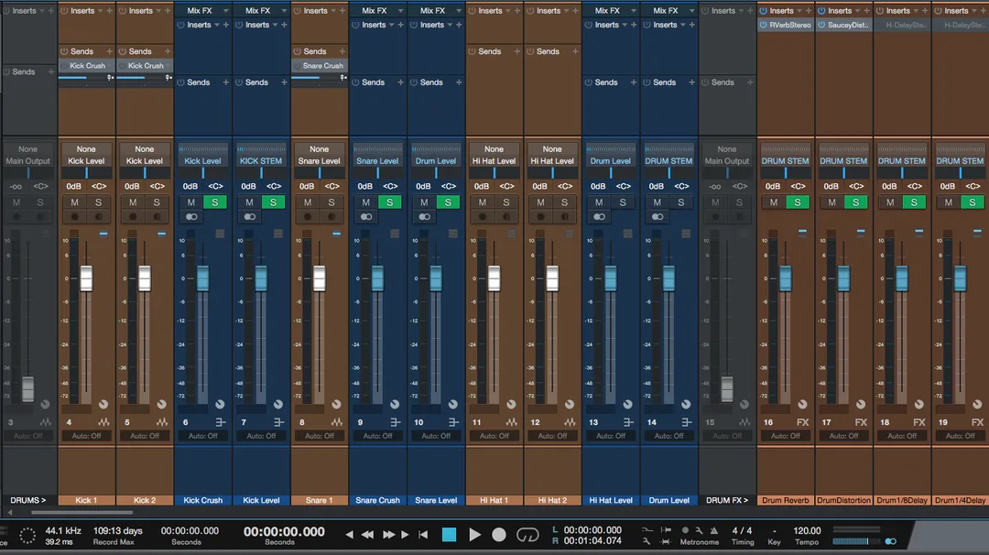Viewport: 989px width, 555px height.
Task: Expand the DRUMS folder channel
Action: [x=28, y=500]
